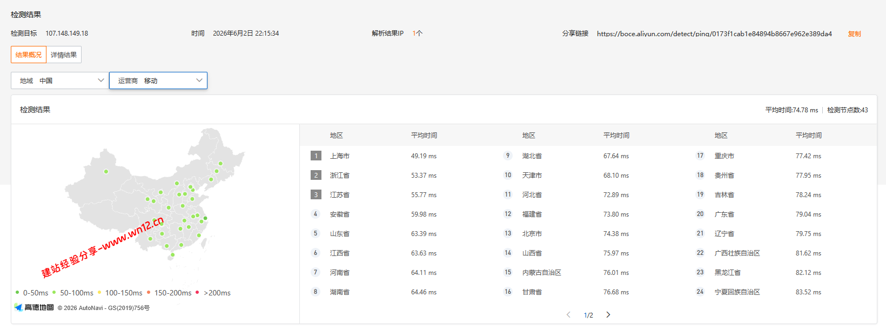Switch to the 结果概况 tab
This screenshot has width=886, height=330.
pos(29,55)
